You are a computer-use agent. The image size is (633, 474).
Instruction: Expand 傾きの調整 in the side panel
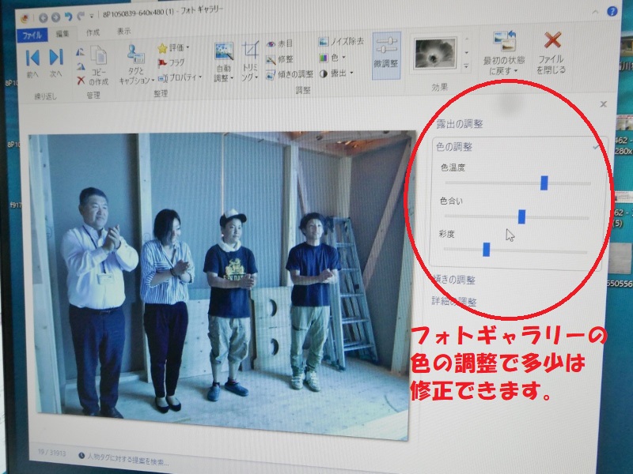[454, 280]
